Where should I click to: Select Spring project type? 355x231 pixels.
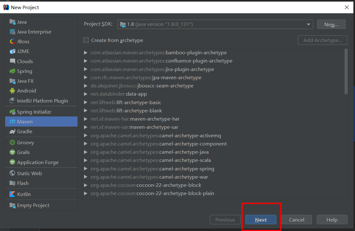tap(41, 71)
